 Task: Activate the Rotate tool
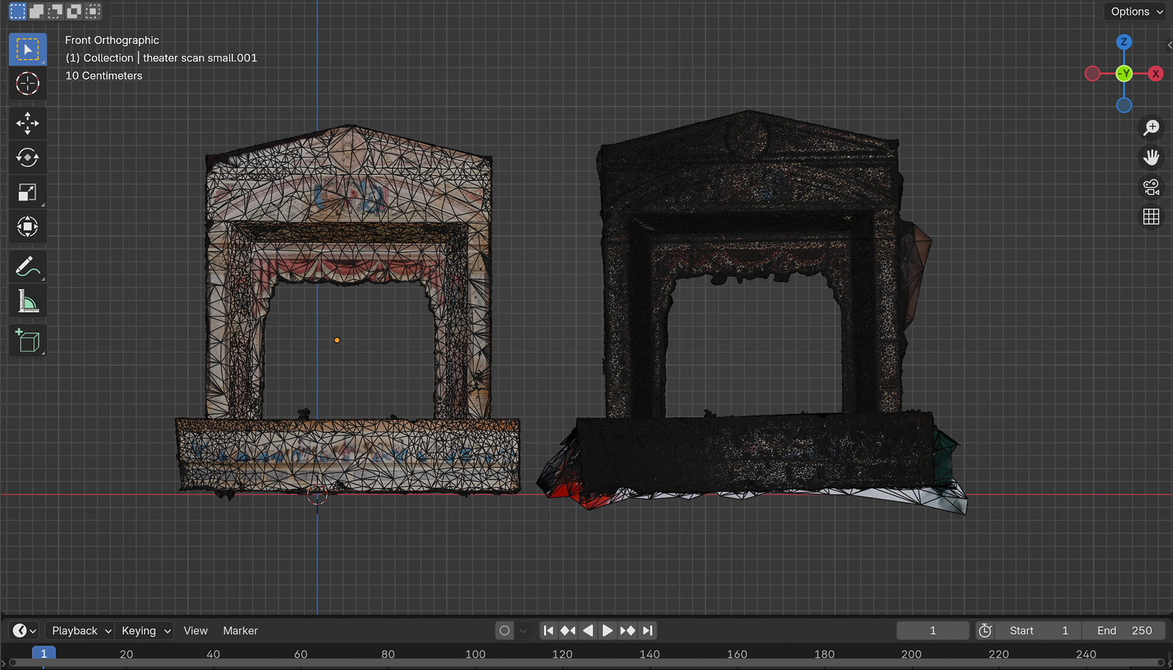(x=27, y=158)
